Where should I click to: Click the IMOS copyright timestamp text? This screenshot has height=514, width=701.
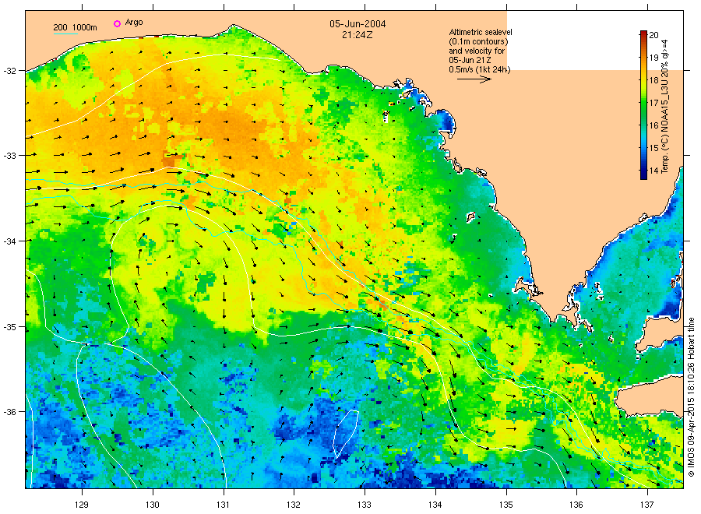pos(691,397)
